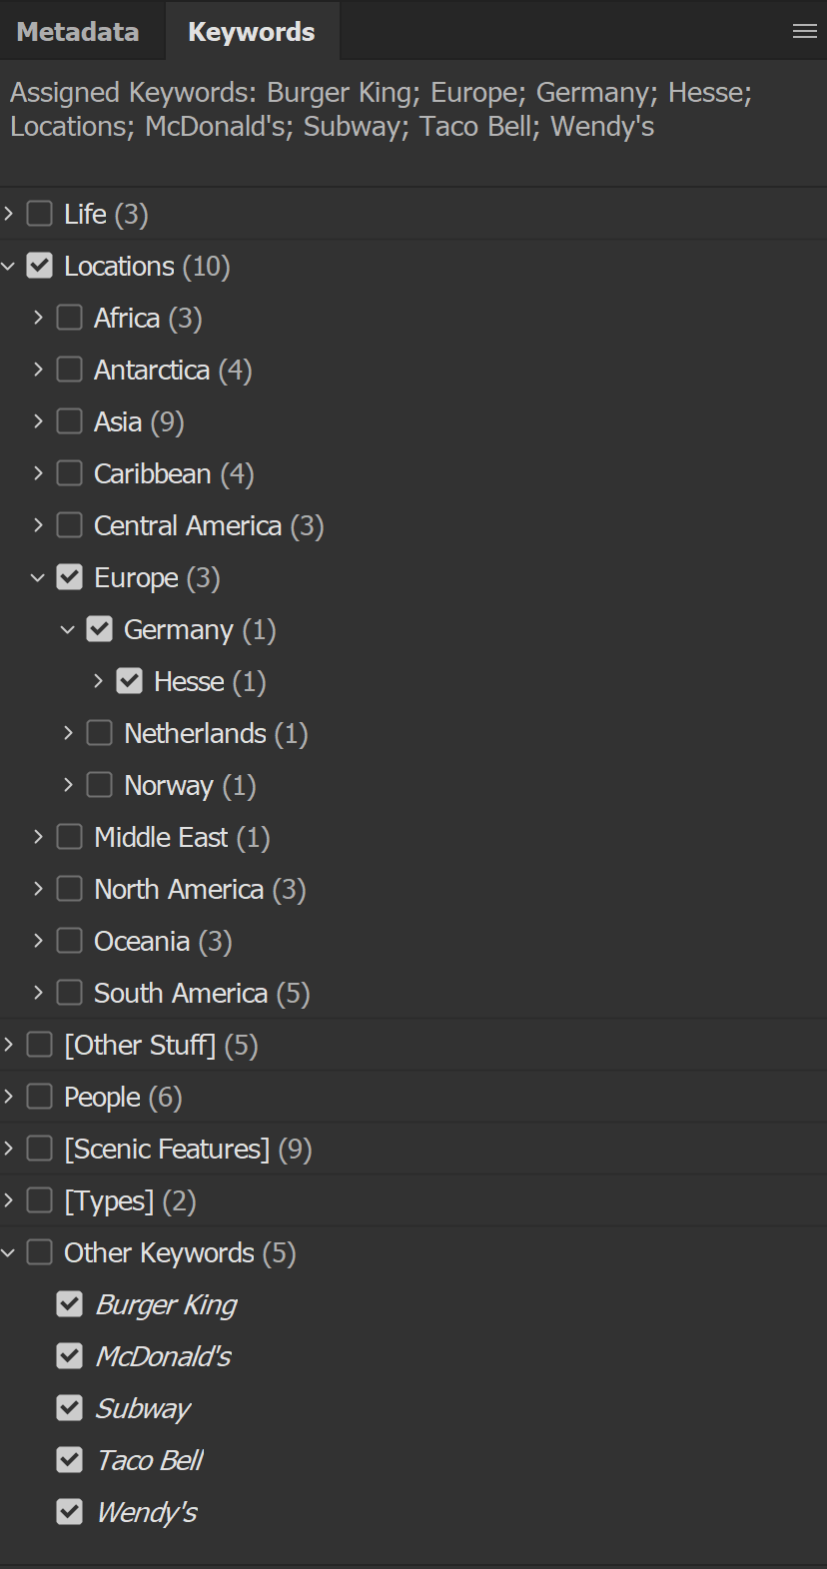The height and width of the screenshot is (1569, 827).
Task: Expand the Life keyword group
Action: pyautogui.click(x=9, y=214)
